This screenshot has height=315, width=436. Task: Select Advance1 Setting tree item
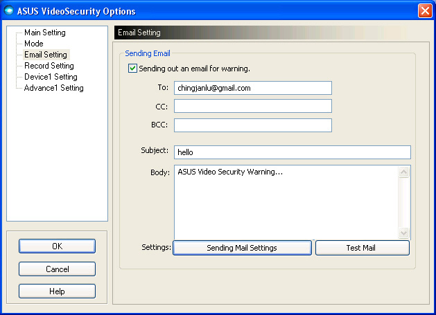(x=54, y=88)
